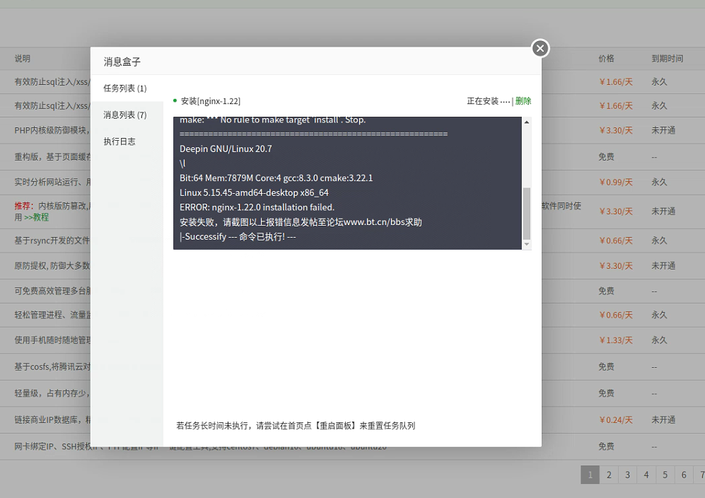Click the 价格 column header
The width and height of the screenshot is (705, 498).
click(x=606, y=59)
